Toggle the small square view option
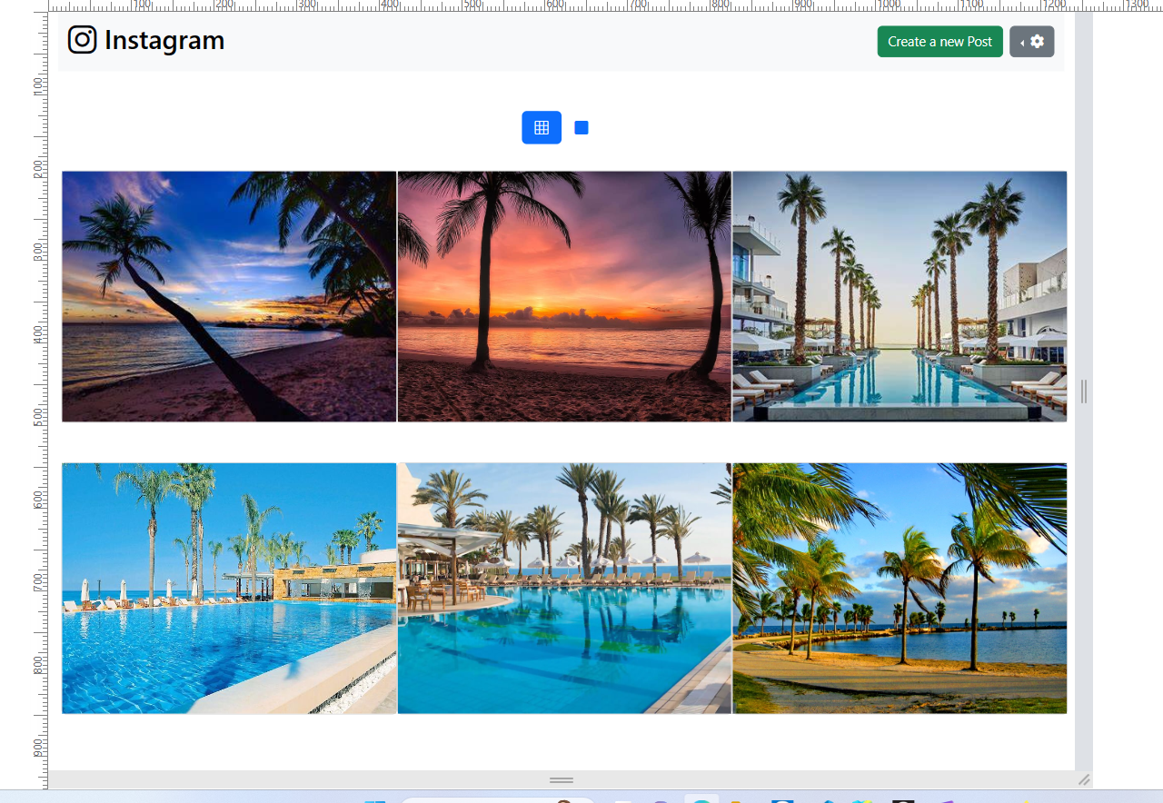Screen dimensions: 1163x803 (581, 127)
